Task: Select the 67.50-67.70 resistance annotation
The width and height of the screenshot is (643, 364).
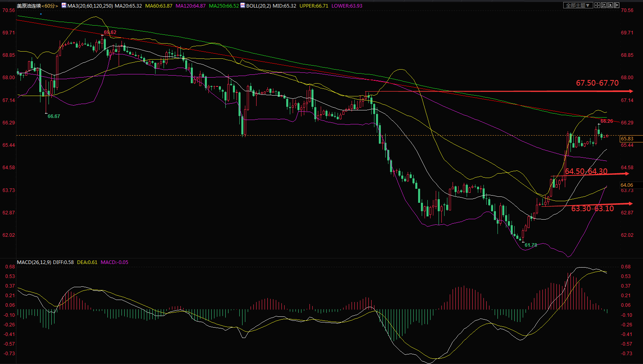Action: pyautogui.click(x=597, y=83)
